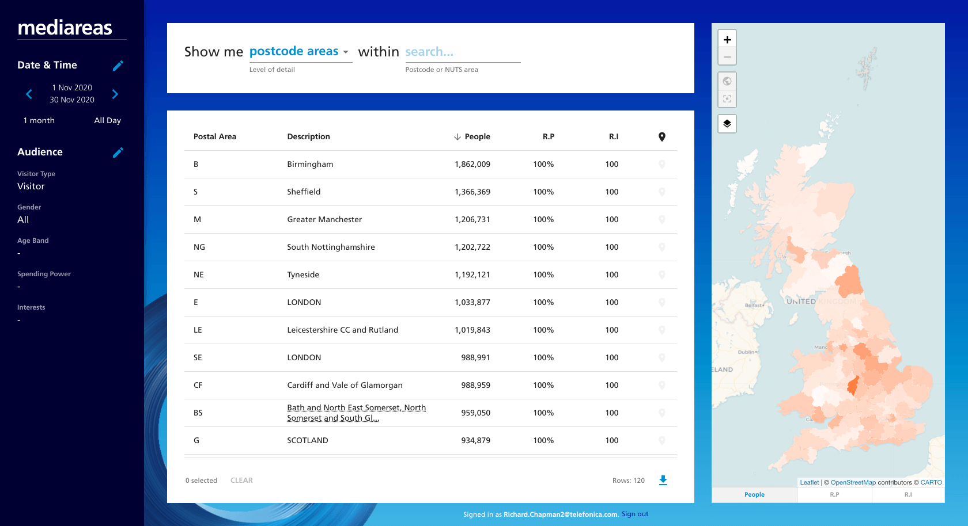
Task: Download the table data
Action: (663, 481)
